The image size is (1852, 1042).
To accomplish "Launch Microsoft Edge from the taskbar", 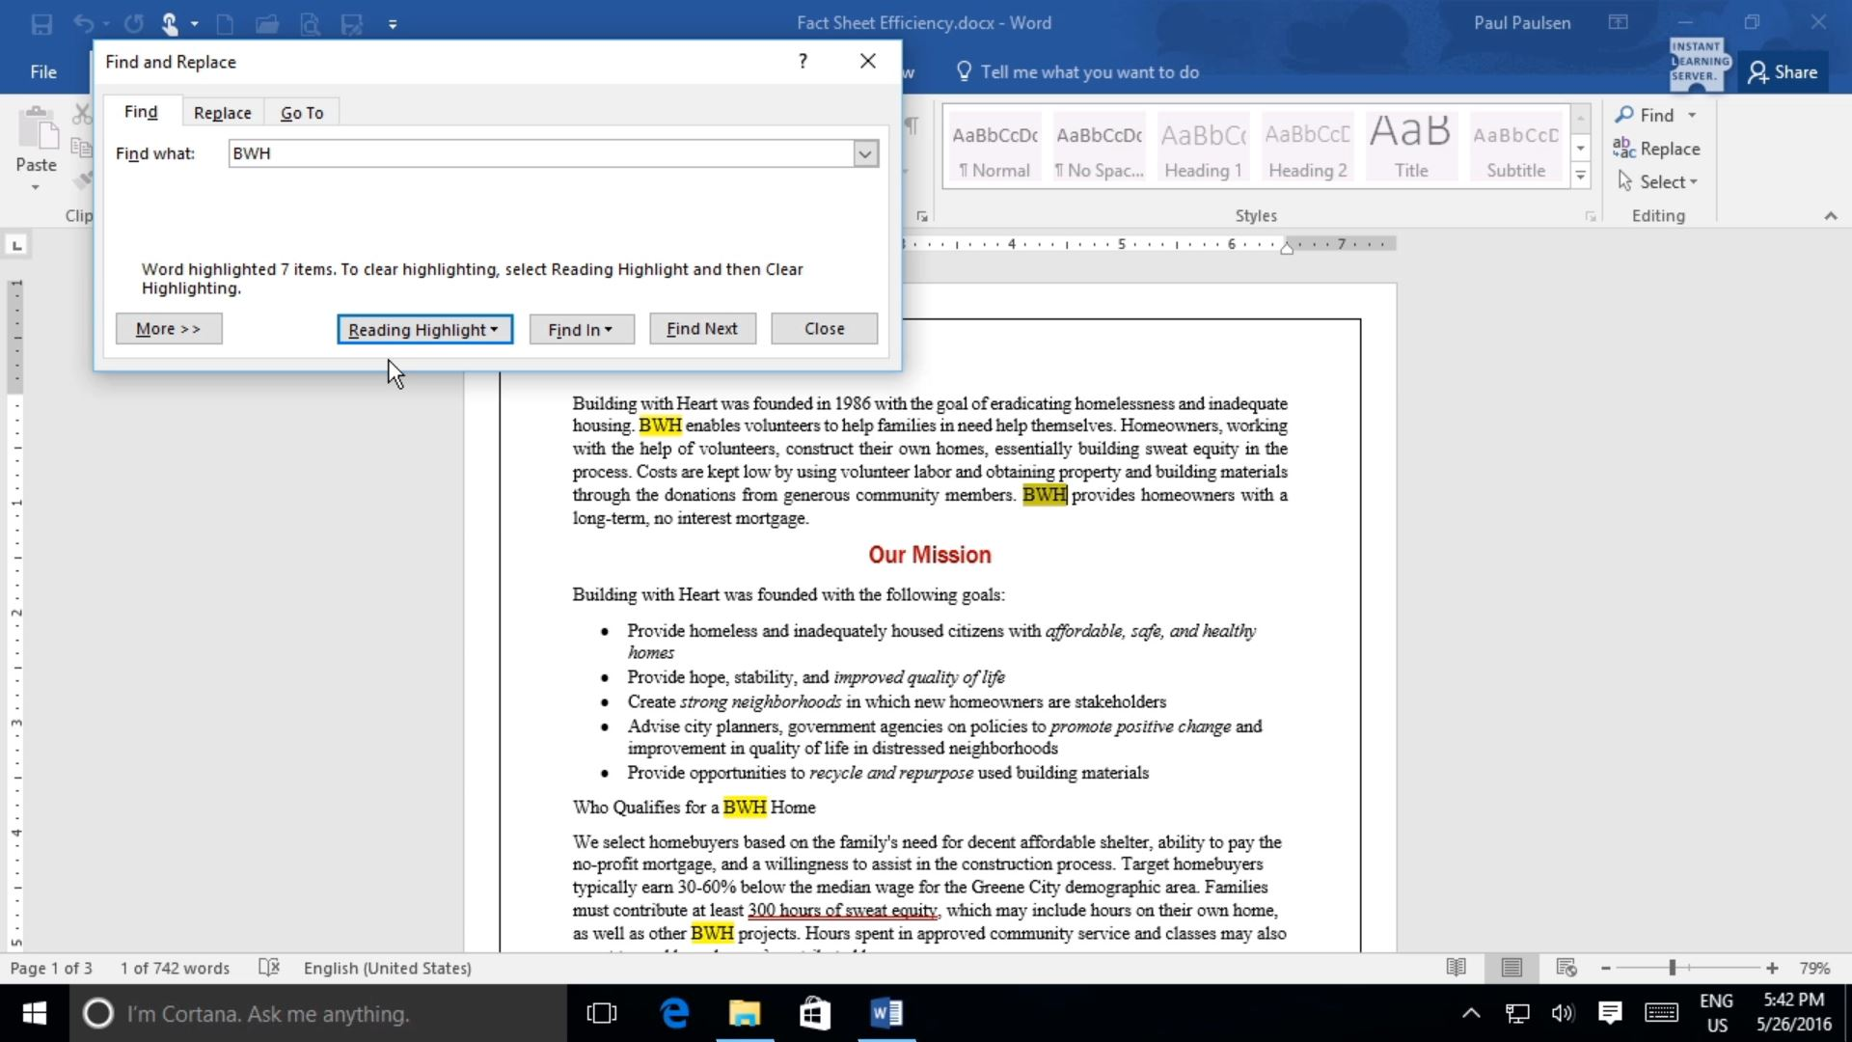I will coord(674,1013).
